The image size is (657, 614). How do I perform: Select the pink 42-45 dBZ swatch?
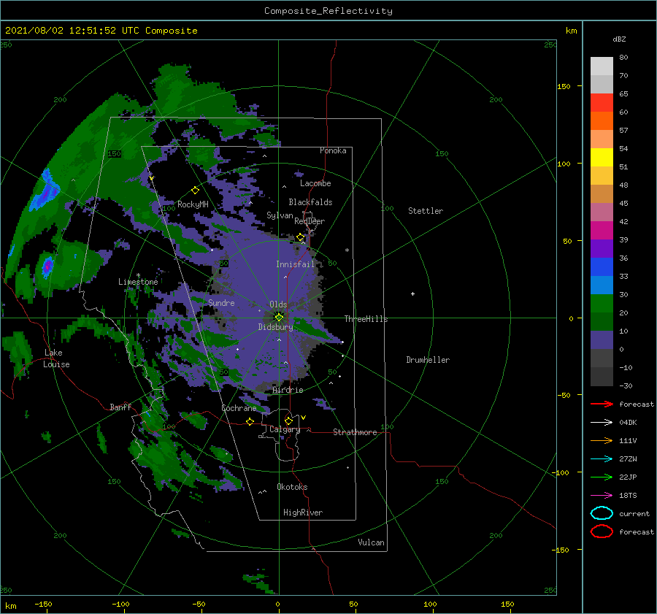point(602,212)
